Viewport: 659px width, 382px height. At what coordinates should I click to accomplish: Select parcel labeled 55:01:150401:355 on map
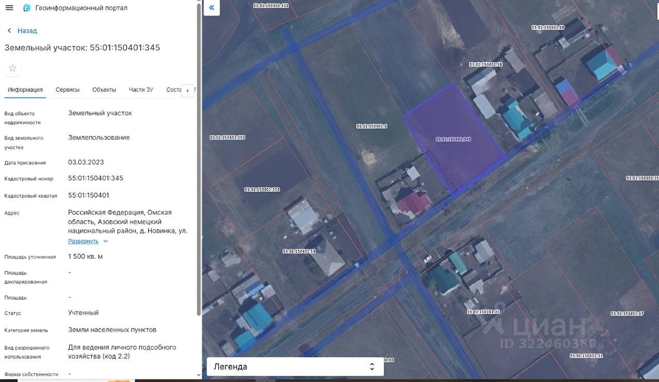227,138
